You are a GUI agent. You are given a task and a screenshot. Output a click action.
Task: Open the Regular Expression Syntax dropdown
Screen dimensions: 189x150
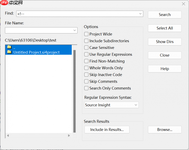tap(136, 105)
